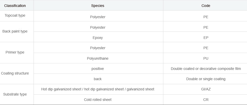Click the Primer type classification cell
Image resolution: width=247 pixels, height=105 pixels.
15,52
